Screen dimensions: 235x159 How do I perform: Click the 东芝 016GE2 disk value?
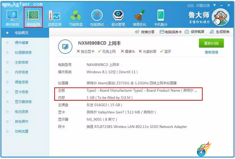click(x=104, y=105)
